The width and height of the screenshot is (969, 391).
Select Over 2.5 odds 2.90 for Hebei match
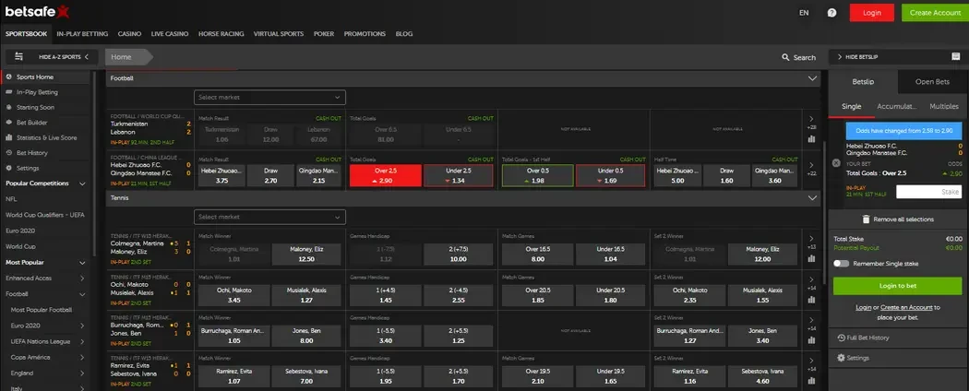386,175
